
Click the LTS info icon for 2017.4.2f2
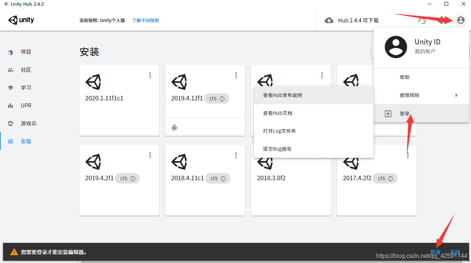click(390, 179)
